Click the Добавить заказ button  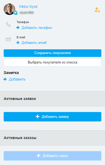[52, 156]
